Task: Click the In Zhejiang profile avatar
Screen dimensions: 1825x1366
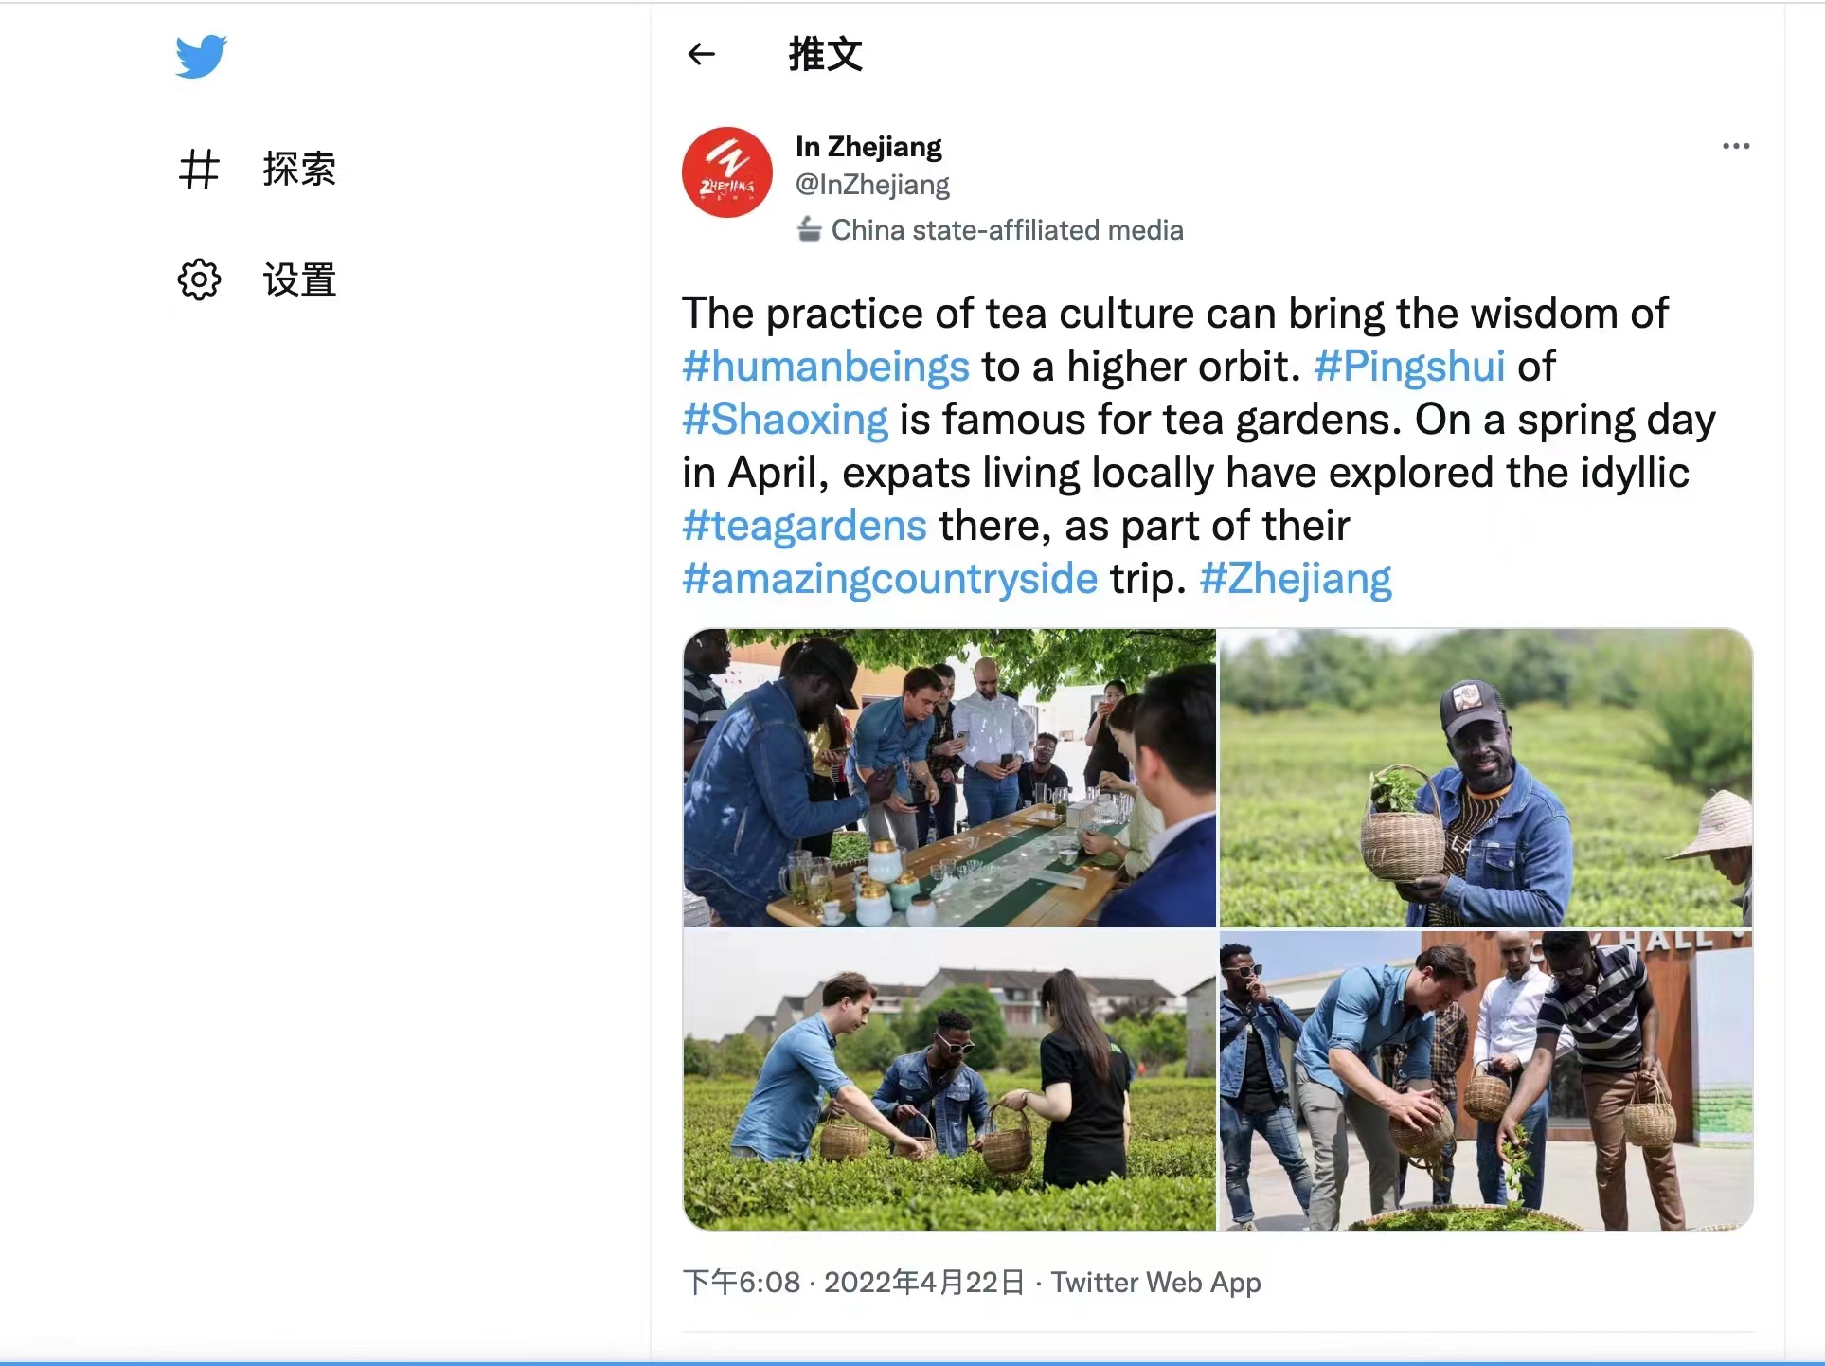Action: (727, 172)
